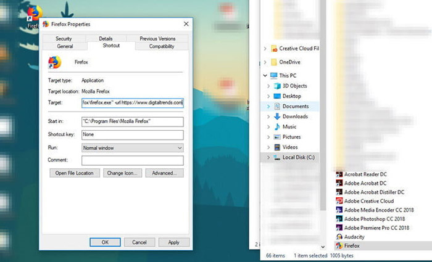This screenshot has height=262, width=432.
Task: Click the Acrobat Reader DC icon
Action: tap(339, 174)
